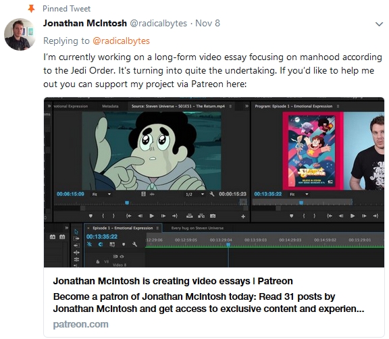Open the Program panel tab menu icon
The image size is (389, 339).
[338, 106]
